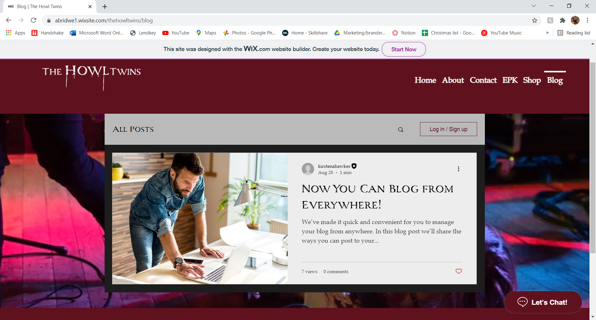The width and height of the screenshot is (596, 320).
Task: Focus the browser address bar URL
Action: click(104, 21)
